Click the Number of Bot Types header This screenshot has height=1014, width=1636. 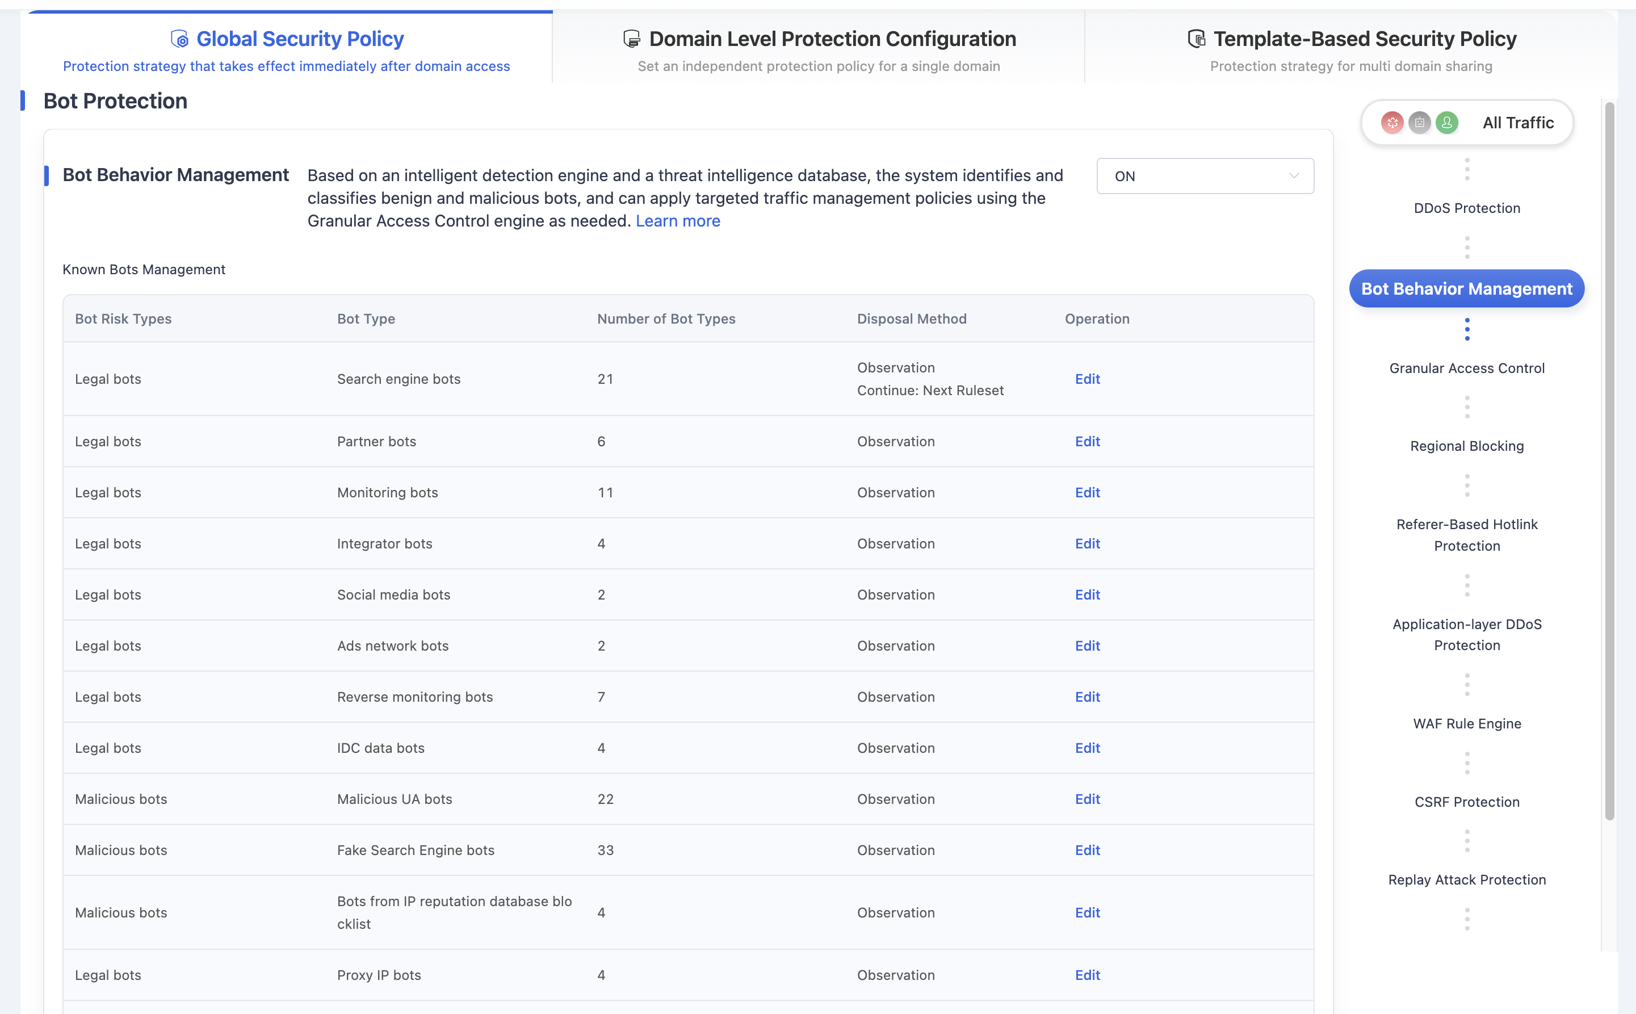(x=666, y=319)
